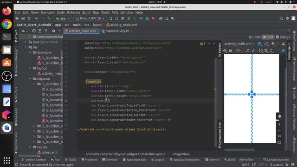Click Infer Constraints magic wand icon
The image size is (297, 167).
(253, 51)
